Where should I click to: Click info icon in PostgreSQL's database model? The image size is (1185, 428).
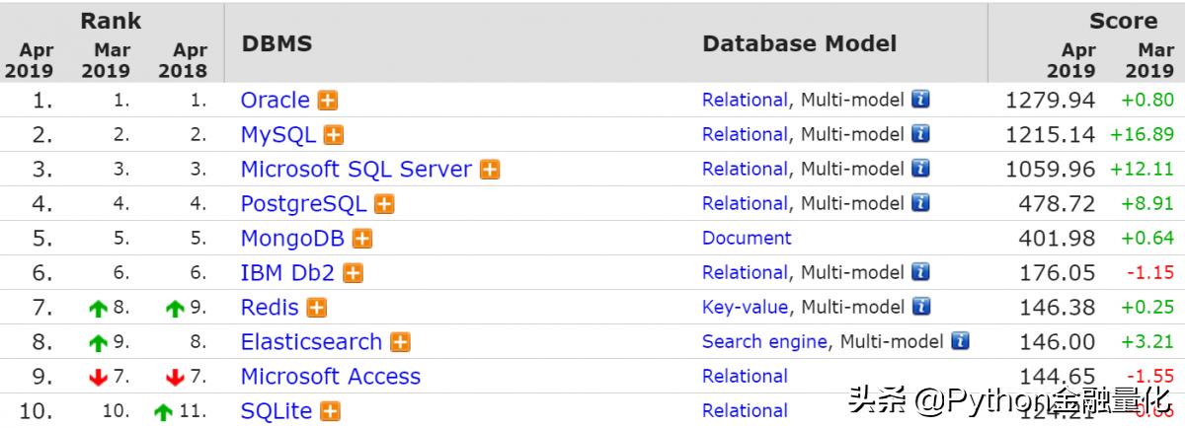920,203
